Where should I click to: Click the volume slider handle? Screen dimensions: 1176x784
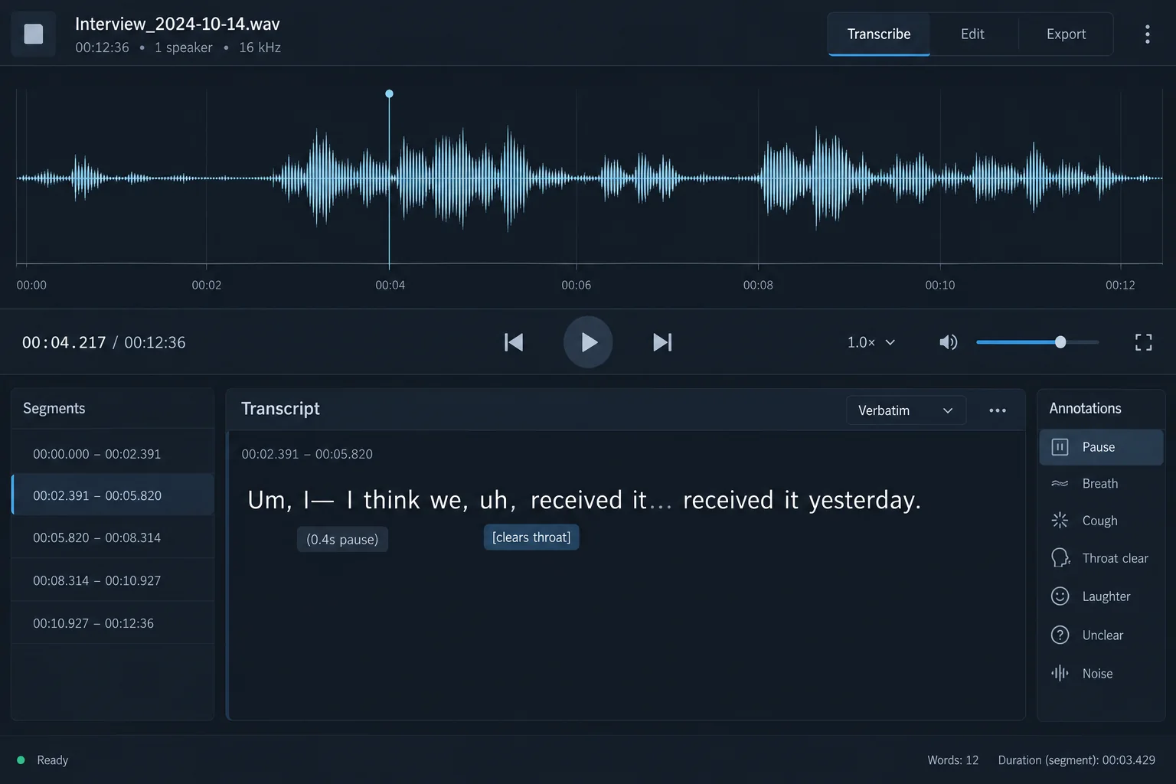pos(1060,342)
